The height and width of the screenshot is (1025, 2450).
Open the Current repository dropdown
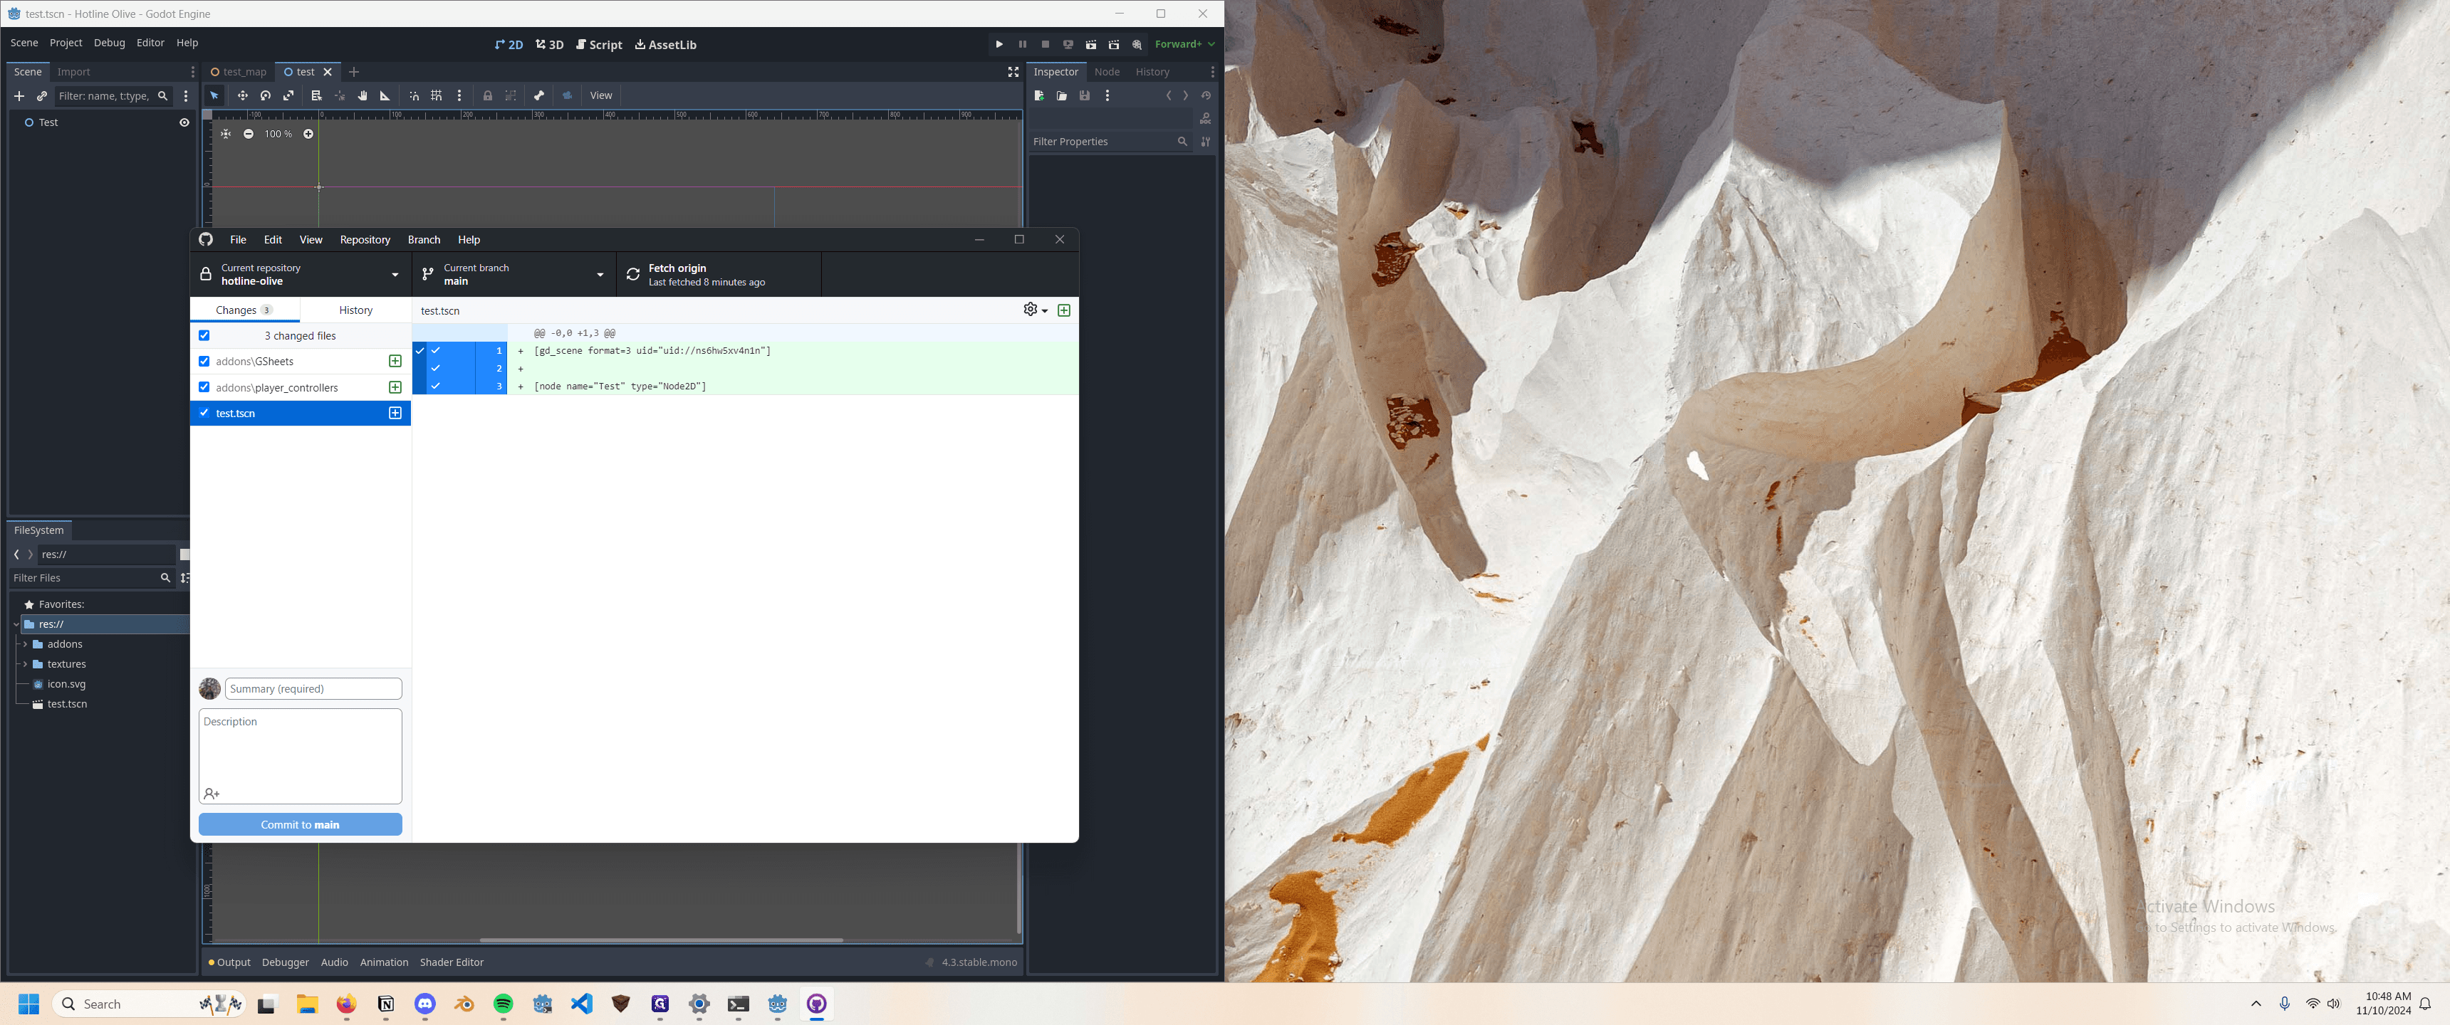[301, 275]
